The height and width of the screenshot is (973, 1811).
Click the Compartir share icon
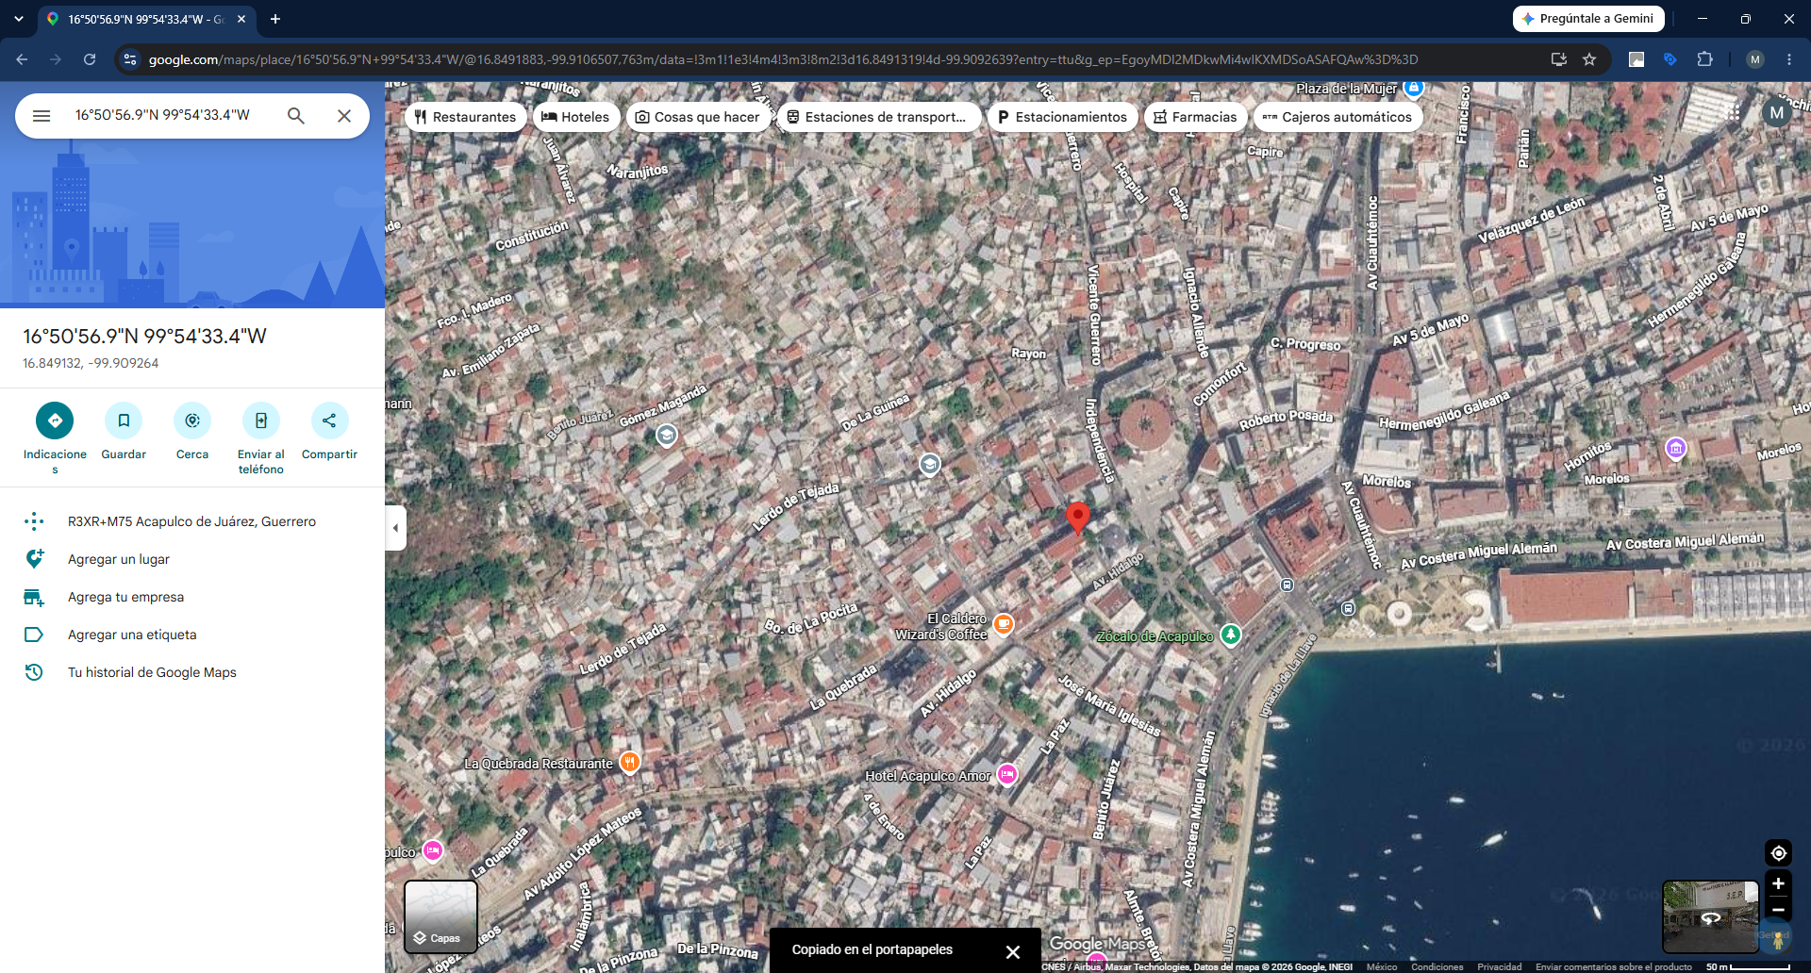[x=329, y=421]
